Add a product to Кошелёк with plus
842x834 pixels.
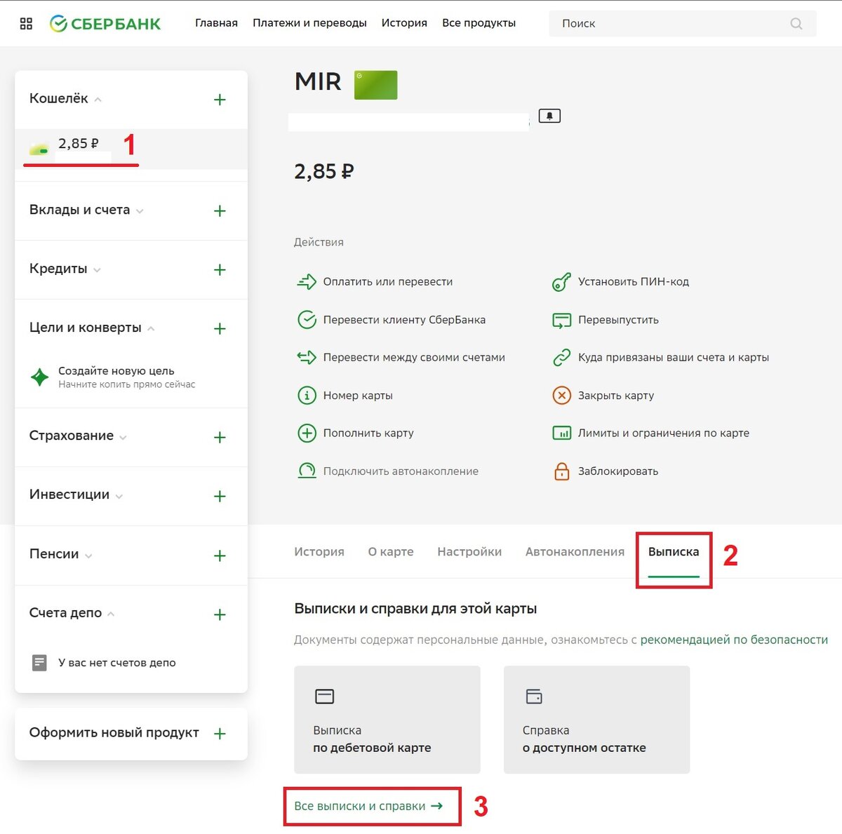click(220, 100)
